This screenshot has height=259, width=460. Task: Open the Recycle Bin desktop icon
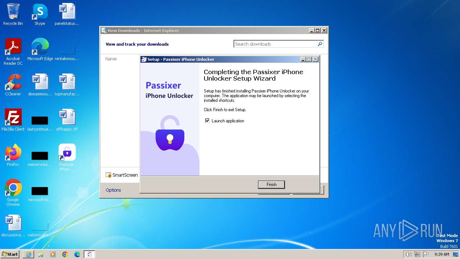[x=13, y=14]
